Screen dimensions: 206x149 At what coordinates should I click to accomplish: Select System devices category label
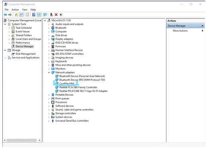point(64,117)
